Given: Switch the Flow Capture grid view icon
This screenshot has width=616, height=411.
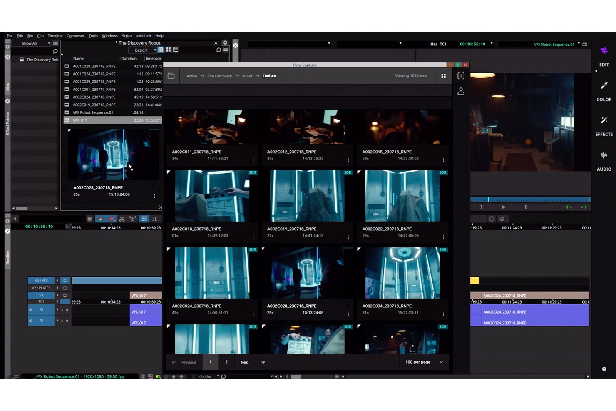Looking at the screenshot, I should (444, 76).
